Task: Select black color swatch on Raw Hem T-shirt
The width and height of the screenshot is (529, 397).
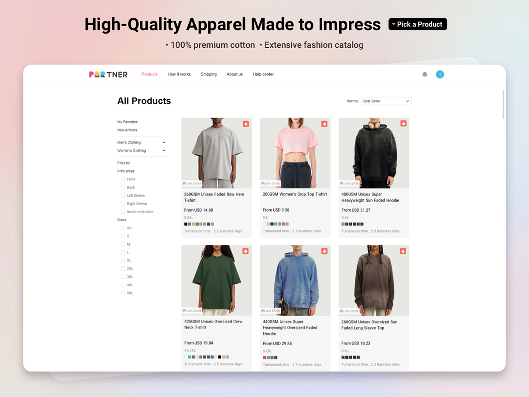Action: (186, 224)
